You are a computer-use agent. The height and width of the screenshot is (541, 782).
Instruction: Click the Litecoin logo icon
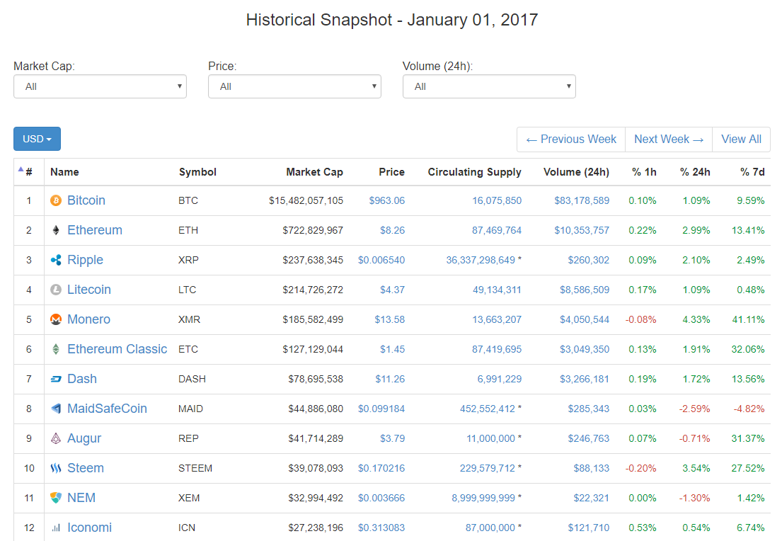56,290
